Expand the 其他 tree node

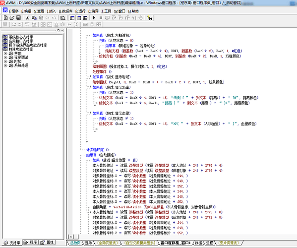click(5, 54)
